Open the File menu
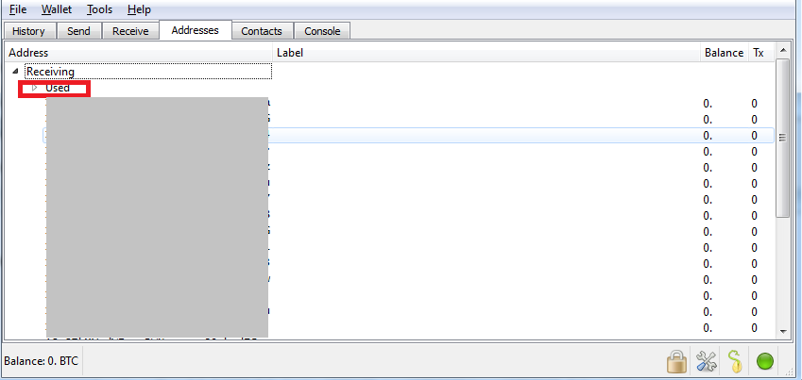The image size is (802, 380). point(18,9)
